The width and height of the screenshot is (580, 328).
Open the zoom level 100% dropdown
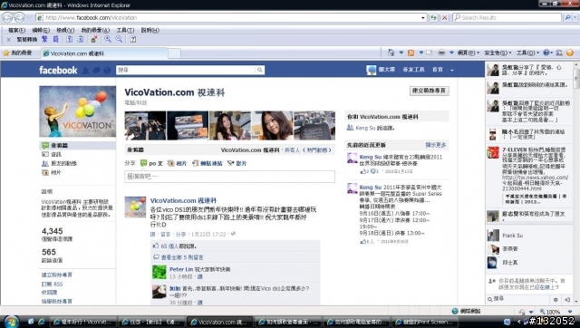coord(570,312)
